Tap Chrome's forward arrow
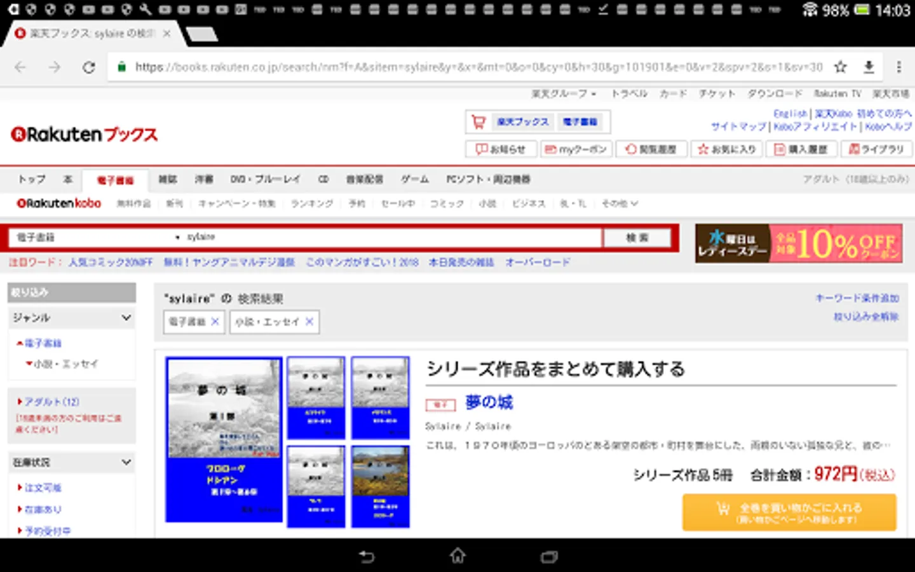 point(55,67)
